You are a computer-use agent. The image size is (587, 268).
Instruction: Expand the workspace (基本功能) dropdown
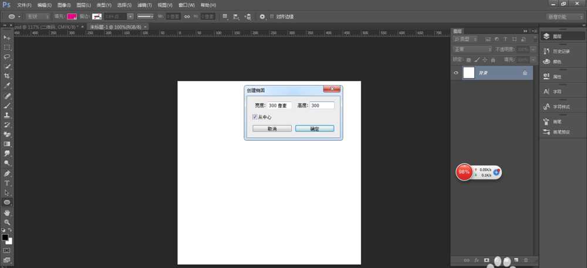(564, 16)
